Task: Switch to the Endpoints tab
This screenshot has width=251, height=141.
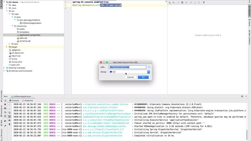Action: (27, 101)
